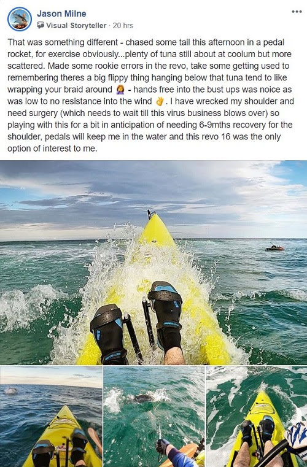Open the middle photo of fish underwater
Viewport: 307px width, 467px height.
click(x=153, y=417)
